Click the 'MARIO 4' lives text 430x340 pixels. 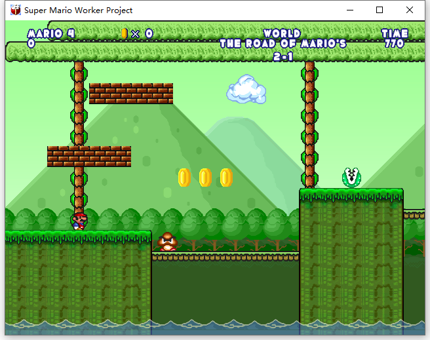[x=51, y=33]
